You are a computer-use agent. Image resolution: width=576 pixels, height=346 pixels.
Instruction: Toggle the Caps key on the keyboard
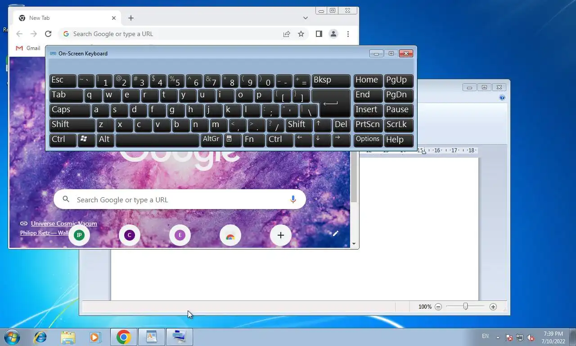point(70,110)
